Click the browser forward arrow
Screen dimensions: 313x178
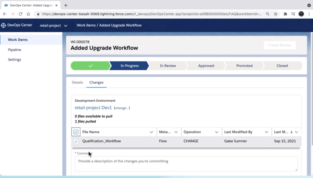coord(13,14)
